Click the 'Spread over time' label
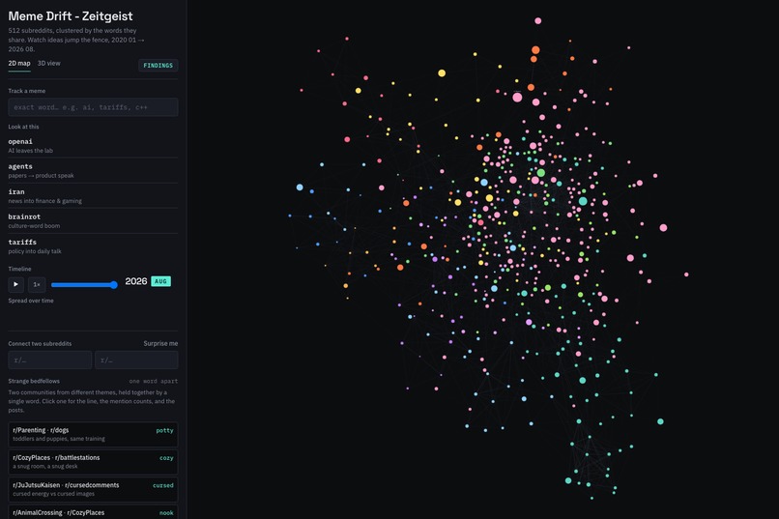Image resolution: width=779 pixels, height=519 pixels. pos(31,301)
